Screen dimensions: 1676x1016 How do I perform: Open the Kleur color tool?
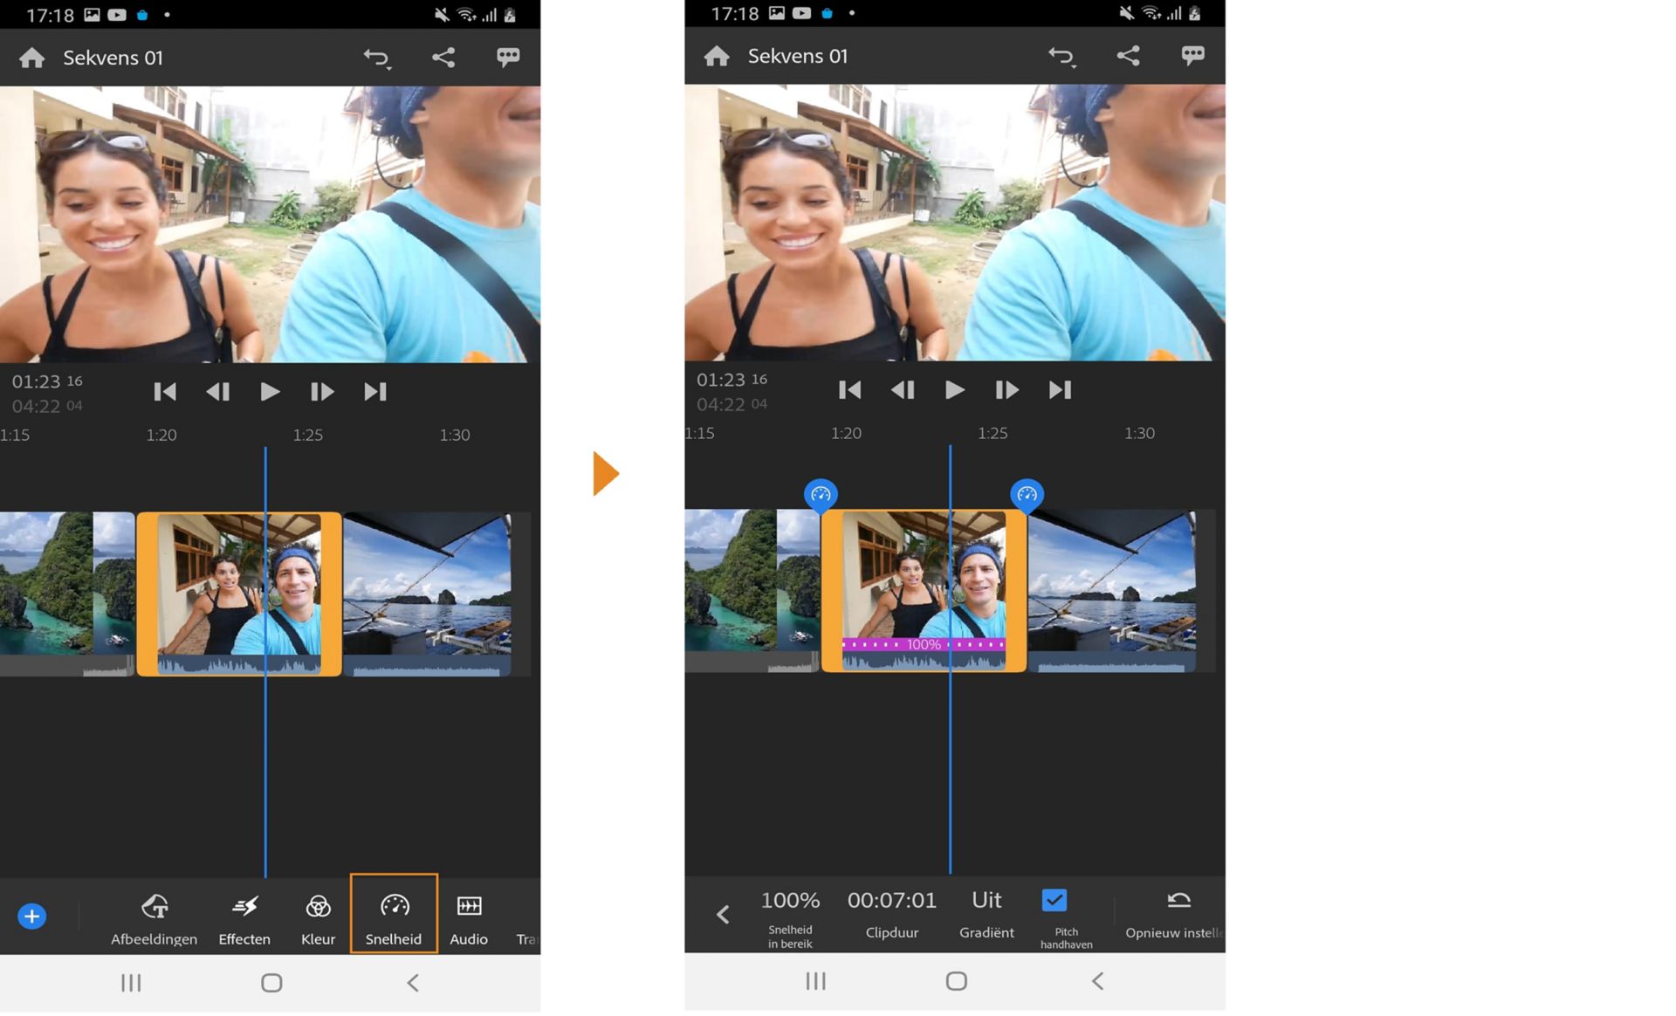click(318, 916)
